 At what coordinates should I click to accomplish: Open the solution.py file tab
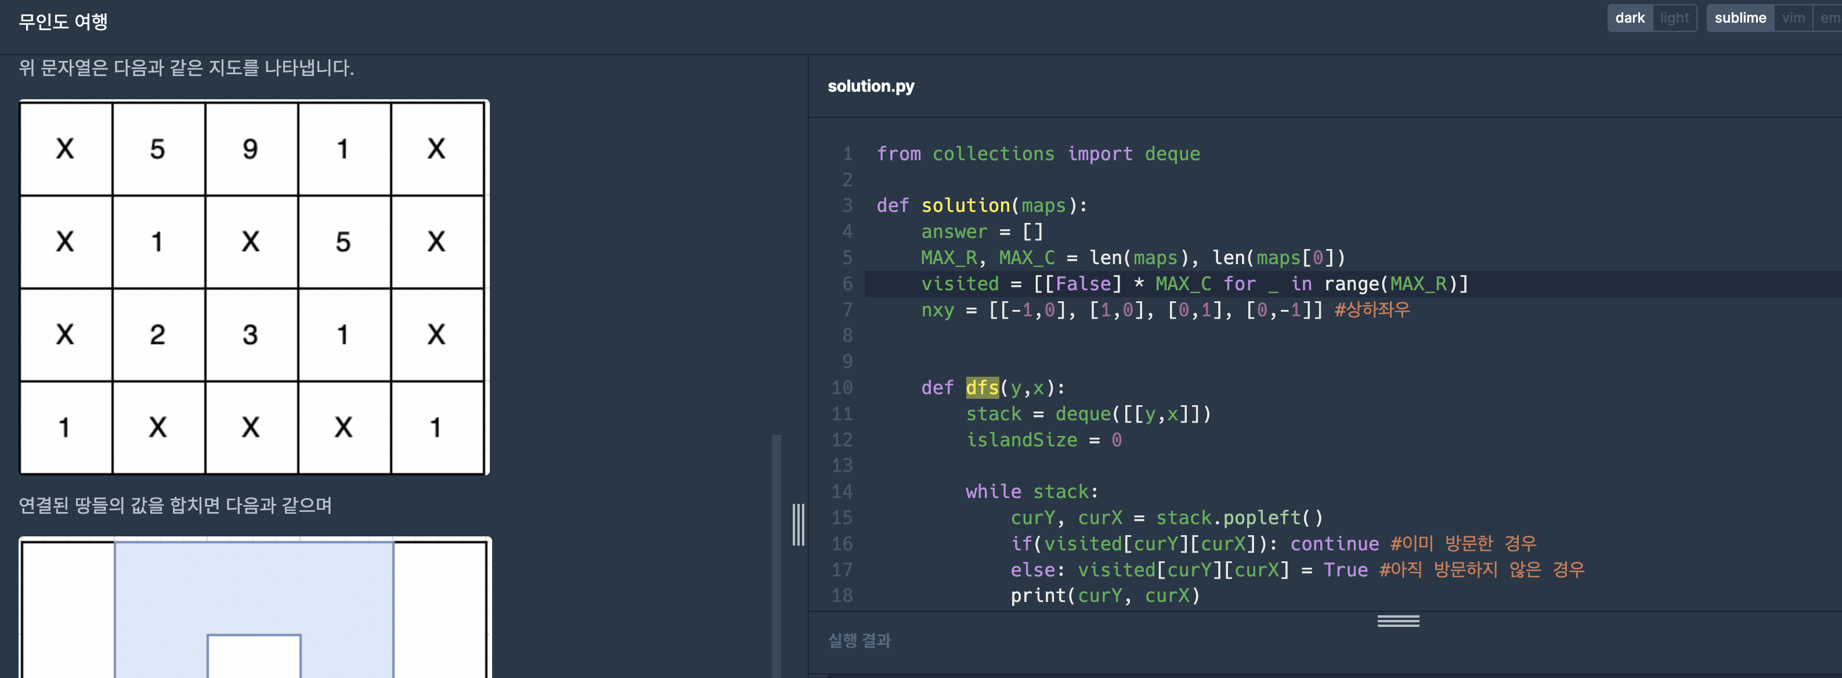[871, 86]
